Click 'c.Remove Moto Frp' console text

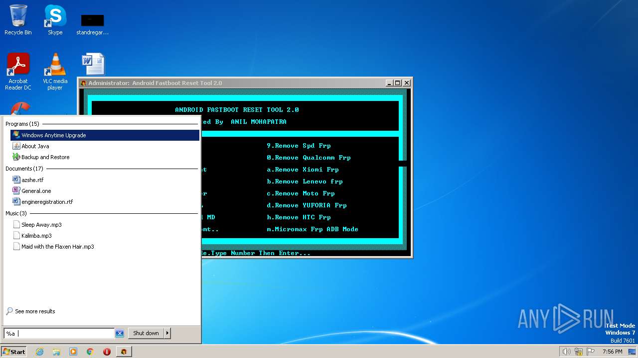[x=301, y=193]
